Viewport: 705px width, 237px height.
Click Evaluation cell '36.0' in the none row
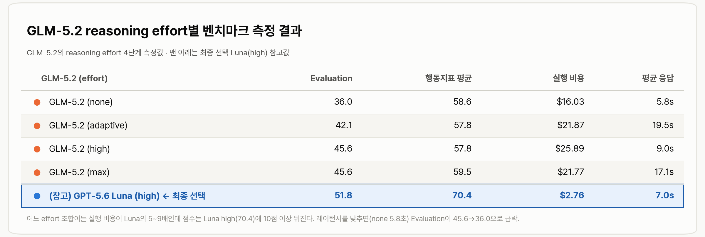pos(343,102)
